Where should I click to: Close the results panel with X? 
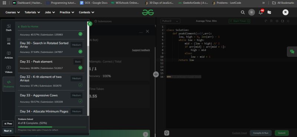coord(147,31)
